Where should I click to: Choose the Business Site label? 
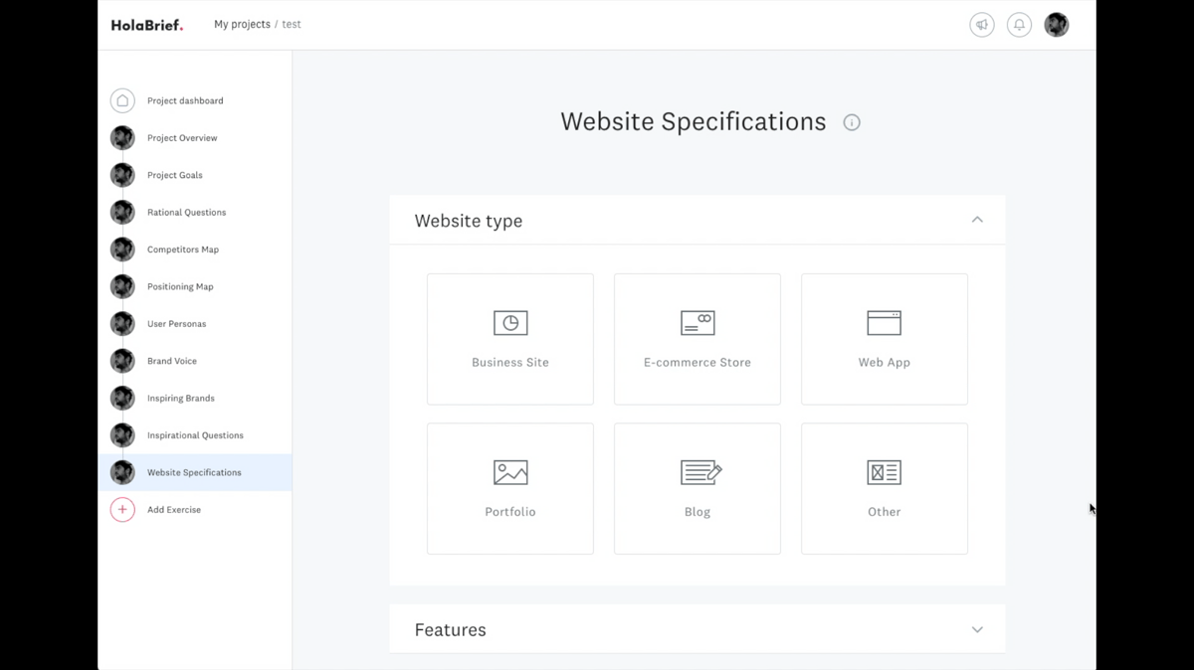coord(510,363)
